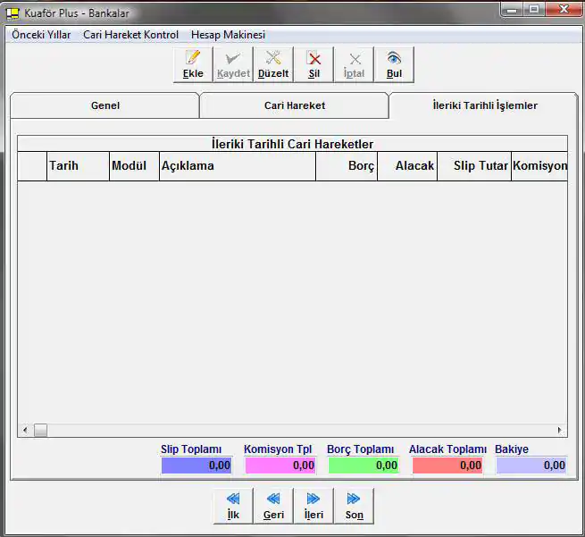Open the Hesap Makinesi menu
Viewport: 585px width, 537px height.
[x=228, y=35]
